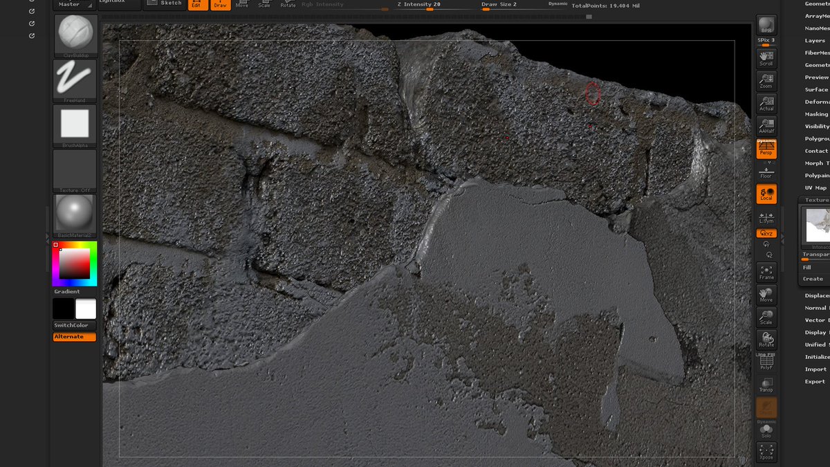The width and height of the screenshot is (830, 467).
Task: Expand the NanoMesh subpalette
Action: pos(816,28)
